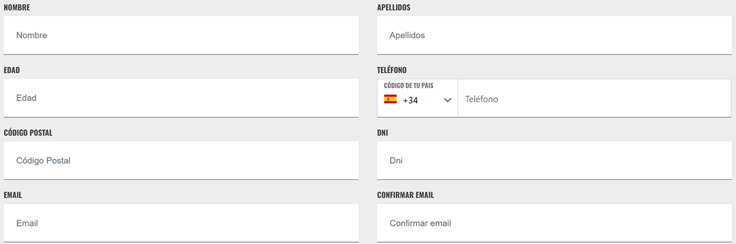Click the EDAD heading label
Image resolution: width=736 pixels, height=244 pixels.
[x=12, y=70]
